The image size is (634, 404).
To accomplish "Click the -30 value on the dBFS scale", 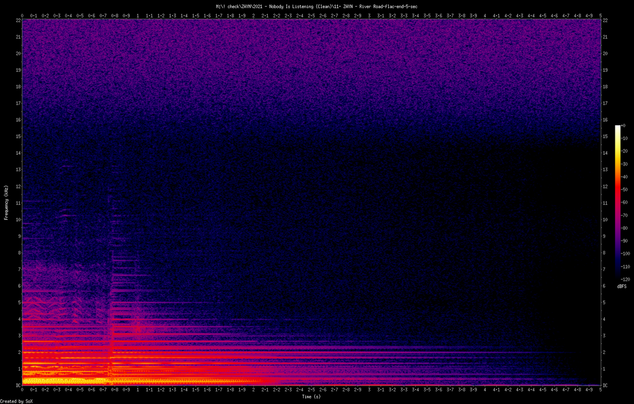I will click(625, 164).
